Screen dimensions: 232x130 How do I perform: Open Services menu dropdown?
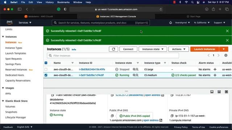click(x=25, y=22)
